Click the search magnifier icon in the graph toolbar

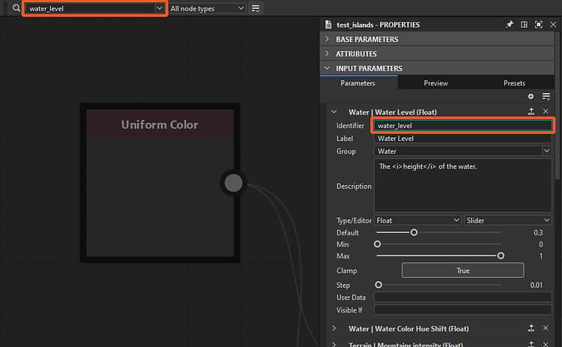click(x=16, y=8)
